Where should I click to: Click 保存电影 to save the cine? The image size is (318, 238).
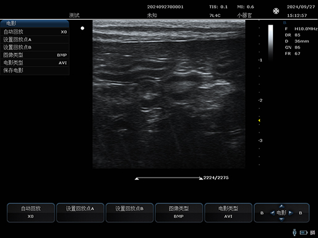pos(35,70)
